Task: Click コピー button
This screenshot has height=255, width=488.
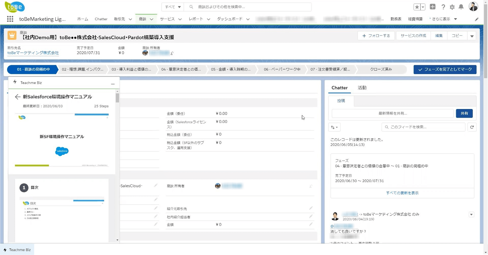Action: pyautogui.click(x=457, y=36)
